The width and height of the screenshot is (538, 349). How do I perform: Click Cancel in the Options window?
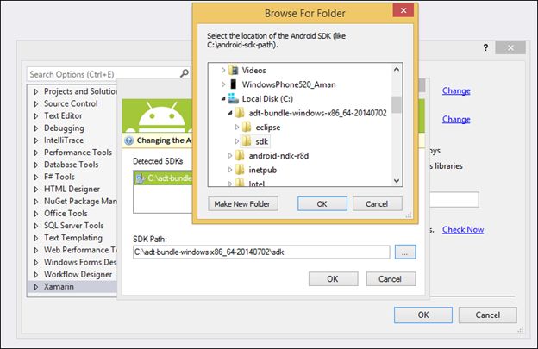[x=488, y=315]
